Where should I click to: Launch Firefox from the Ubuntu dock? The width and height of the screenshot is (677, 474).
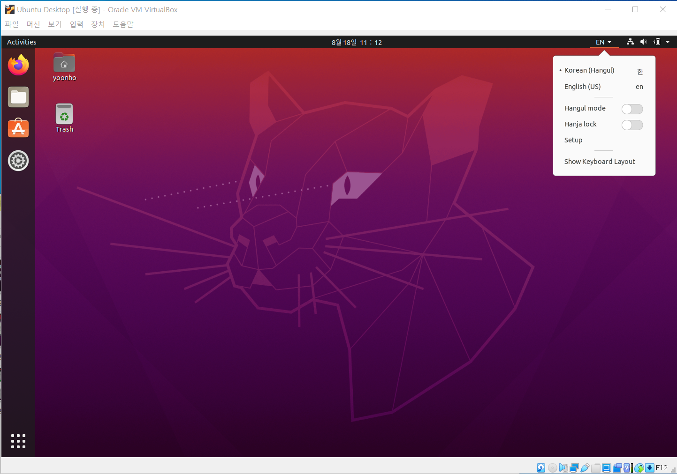[x=18, y=65]
